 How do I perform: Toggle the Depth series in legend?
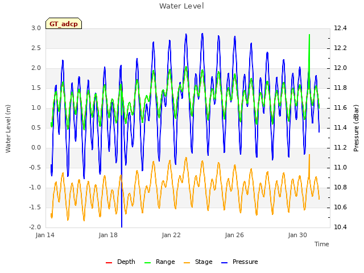pos(120,262)
